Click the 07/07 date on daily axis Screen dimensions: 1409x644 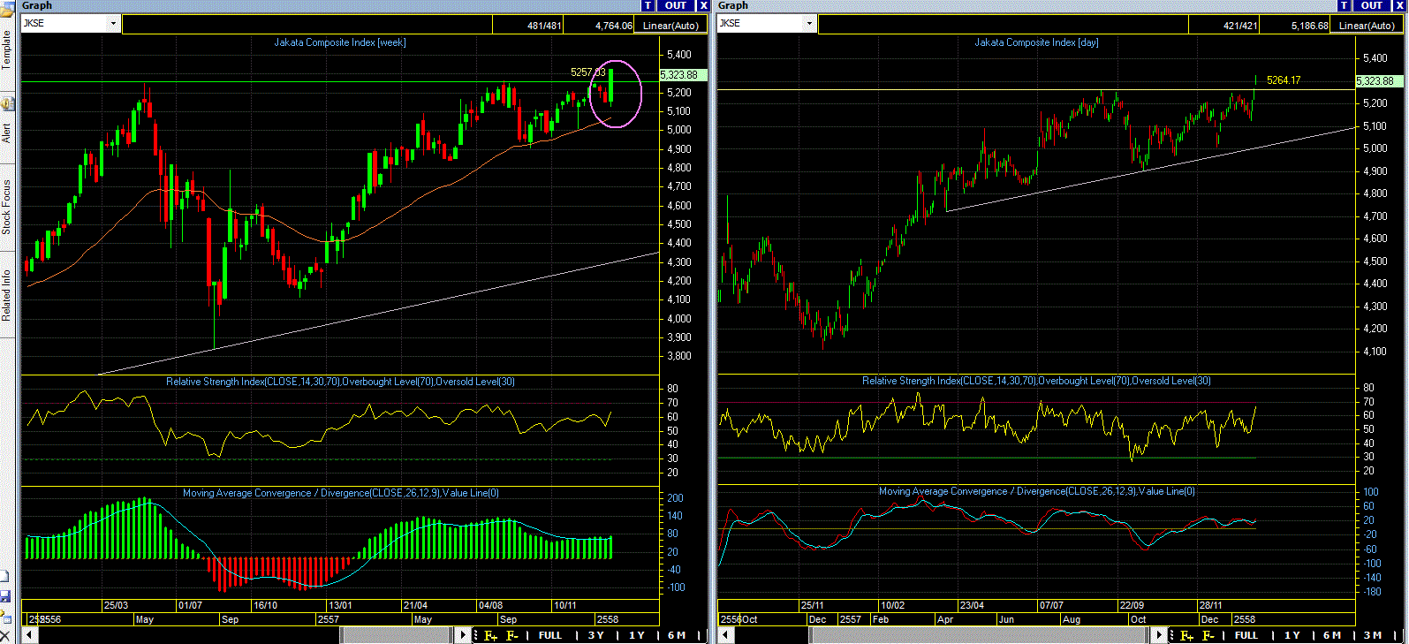coord(1051,606)
